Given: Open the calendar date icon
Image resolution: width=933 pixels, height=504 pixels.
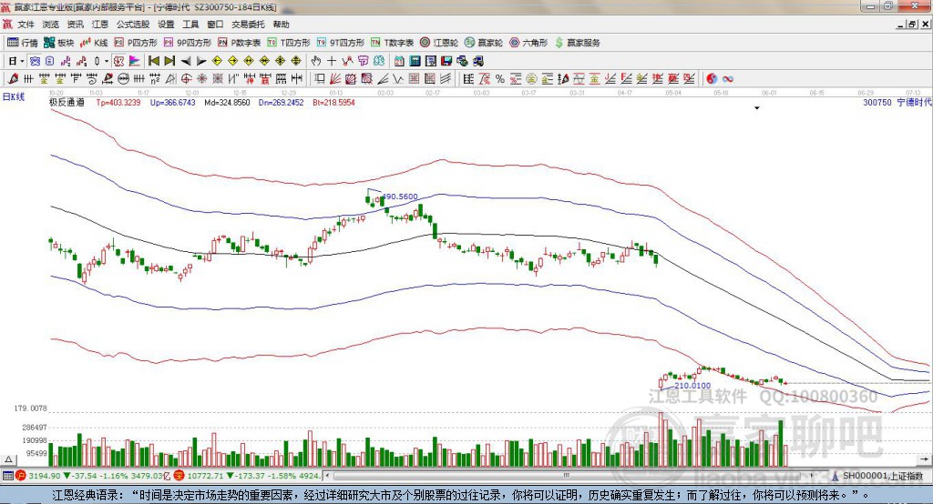Looking at the screenshot, I should click(x=399, y=61).
